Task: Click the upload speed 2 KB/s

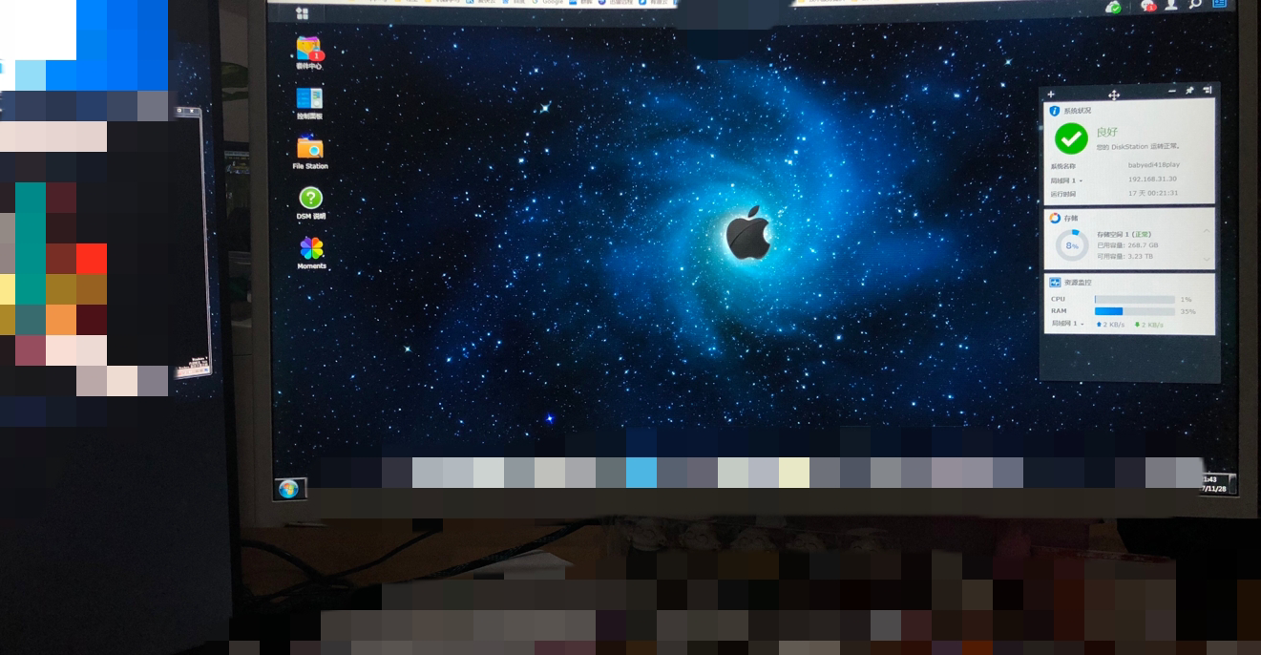Action: point(1110,325)
